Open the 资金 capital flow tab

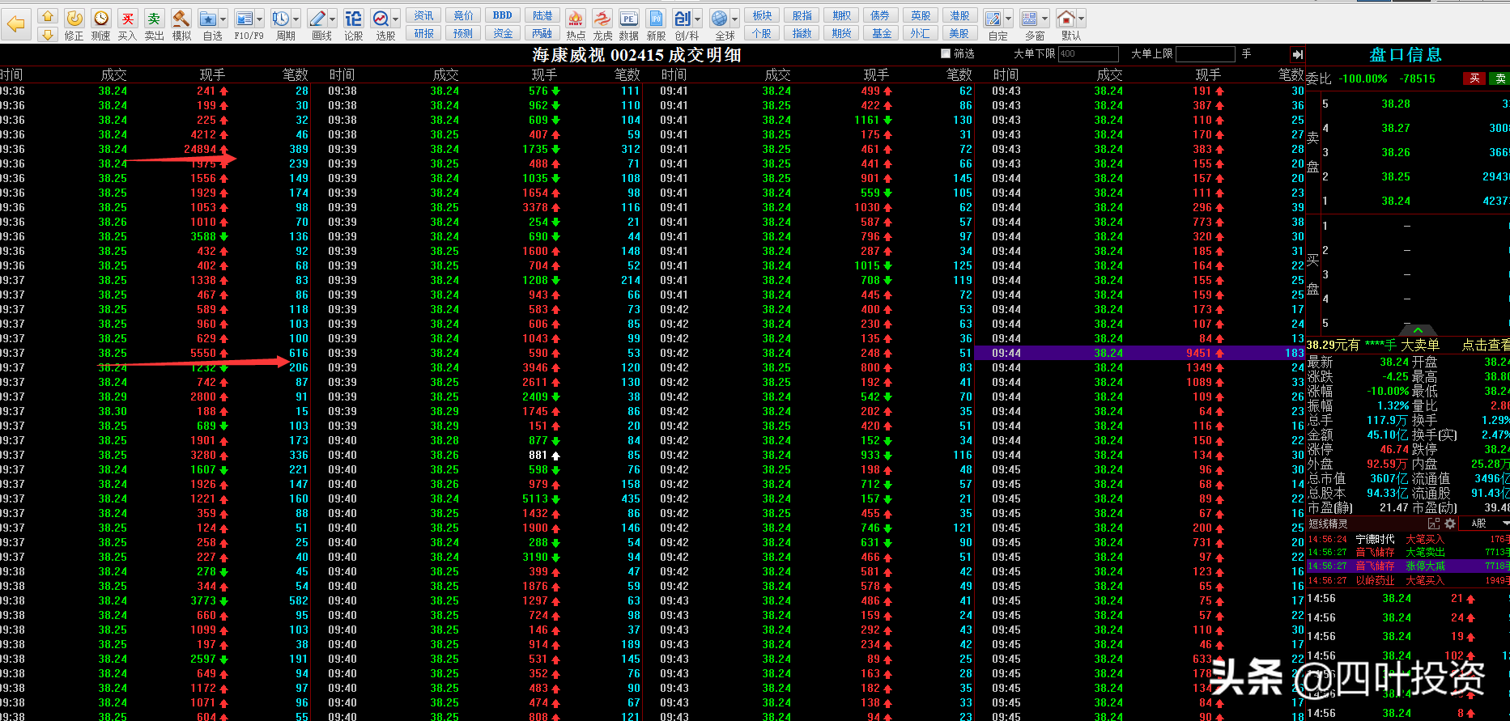tap(503, 33)
